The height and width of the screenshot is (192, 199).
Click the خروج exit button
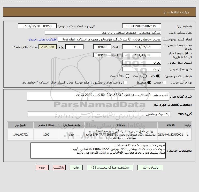tap(42, 168)
